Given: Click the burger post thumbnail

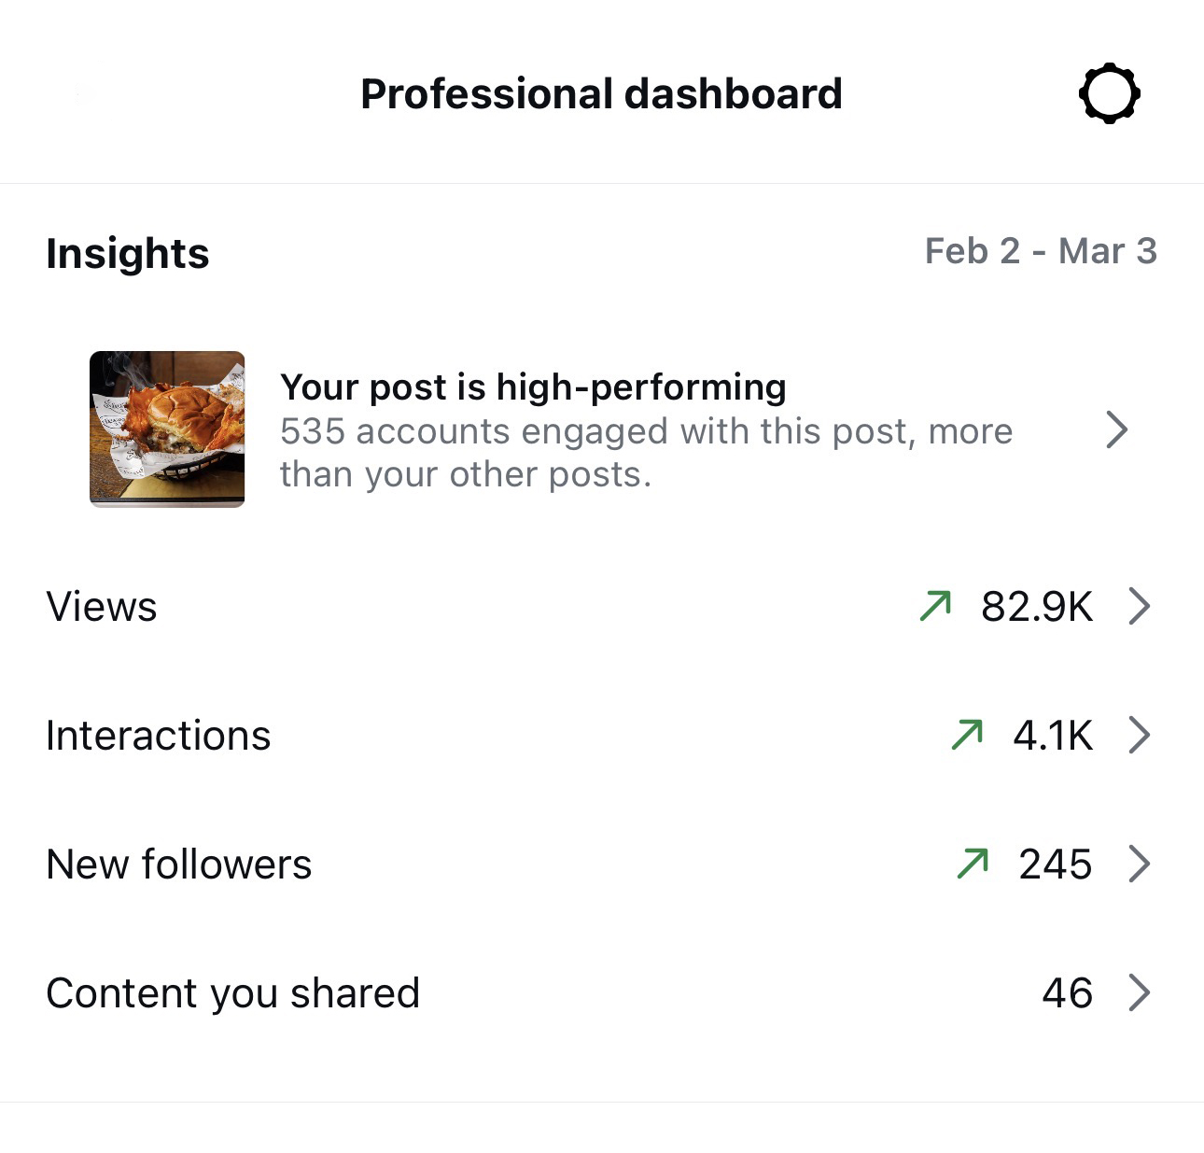Looking at the screenshot, I should tap(167, 429).
